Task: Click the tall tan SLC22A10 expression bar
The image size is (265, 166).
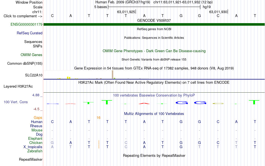Action: click(x=113, y=74)
